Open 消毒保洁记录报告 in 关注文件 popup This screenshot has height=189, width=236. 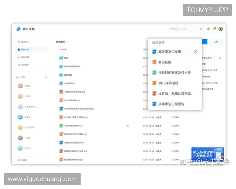tap(168, 104)
